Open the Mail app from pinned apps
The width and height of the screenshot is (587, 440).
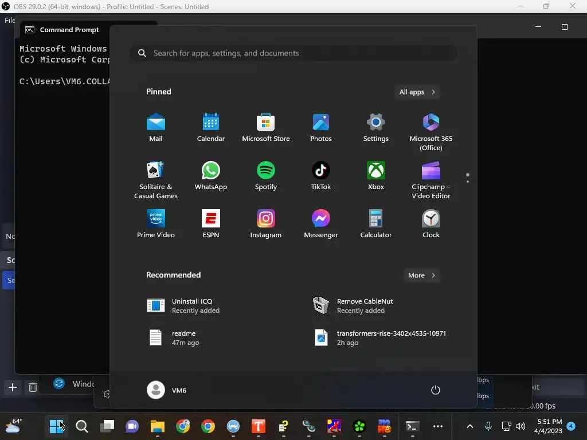pyautogui.click(x=156, y=128)
